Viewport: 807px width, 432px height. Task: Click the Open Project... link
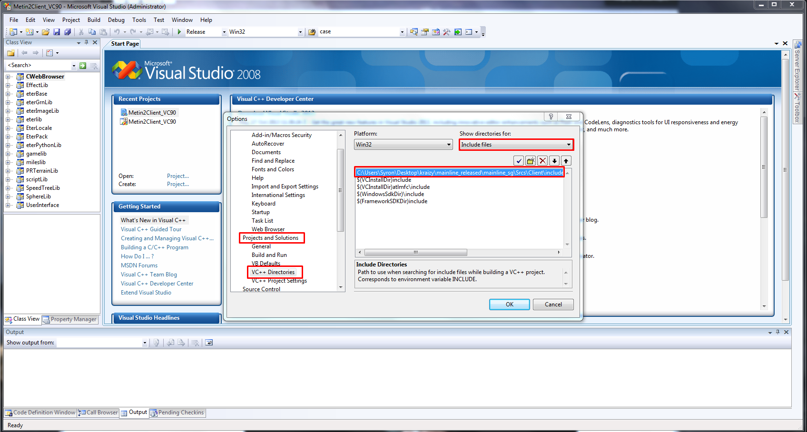point(178,176)
